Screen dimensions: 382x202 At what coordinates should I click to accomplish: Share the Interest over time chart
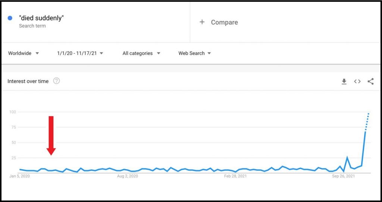coord(370,81)
